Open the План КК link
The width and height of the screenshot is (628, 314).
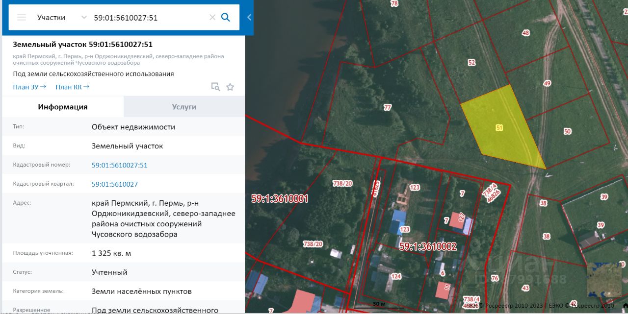click(73, 87)
